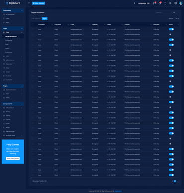184x193 pixels.
Task: Open the header search icon
Action: coord(134,3)
